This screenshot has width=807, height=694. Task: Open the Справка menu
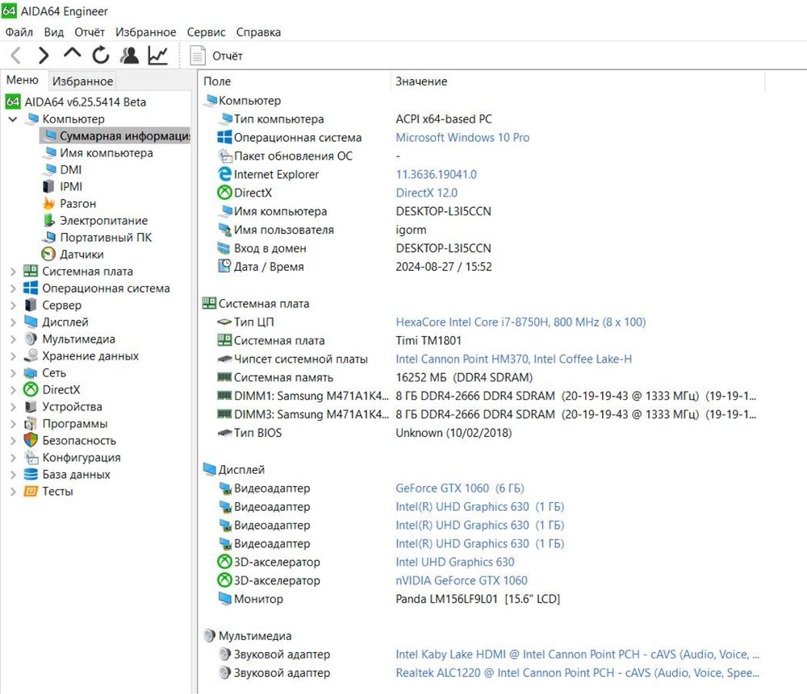tap(258, 32)
